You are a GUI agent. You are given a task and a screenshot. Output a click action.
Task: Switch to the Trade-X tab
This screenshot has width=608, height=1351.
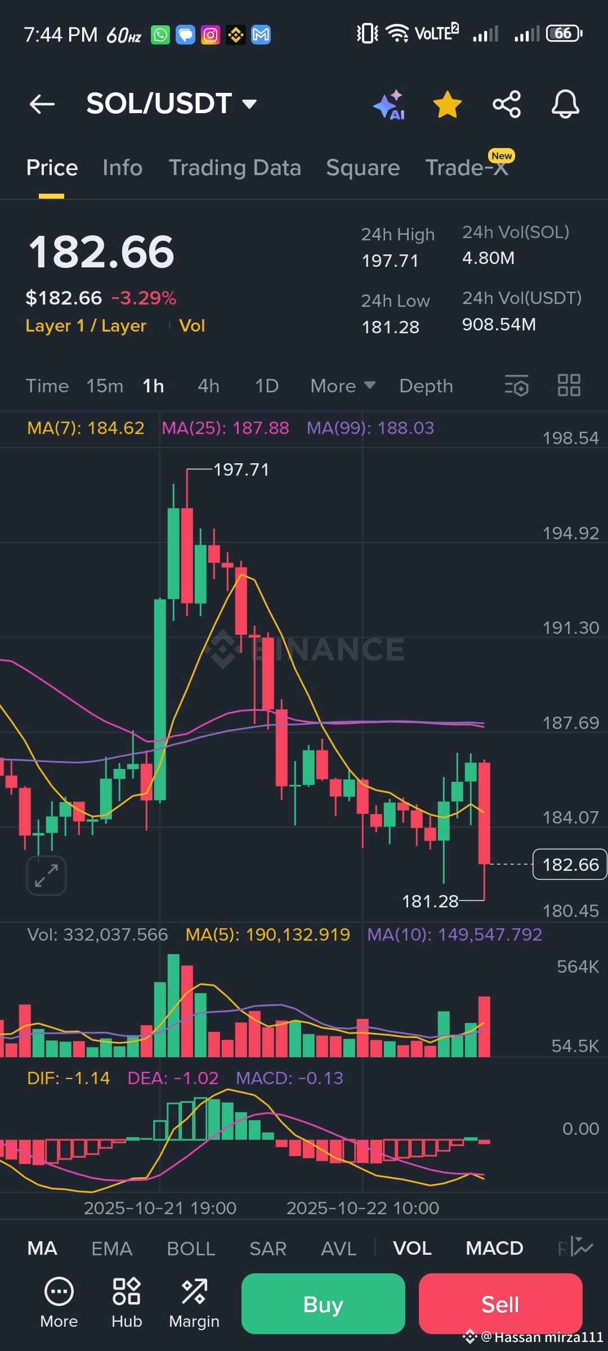pos(467,168)
